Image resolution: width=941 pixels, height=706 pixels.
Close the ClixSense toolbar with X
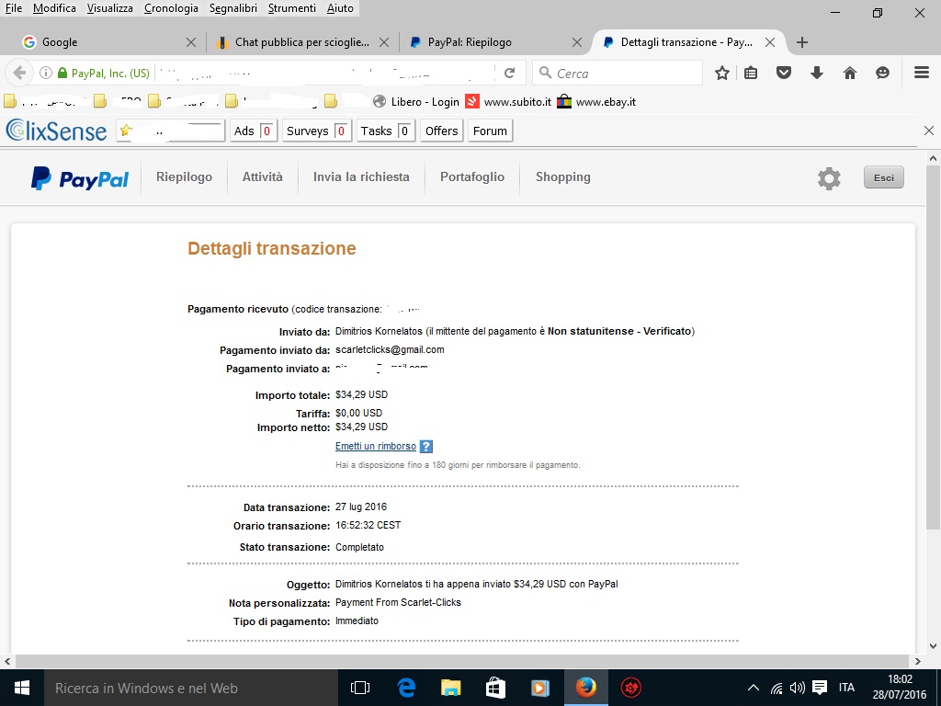click(929, 131)
